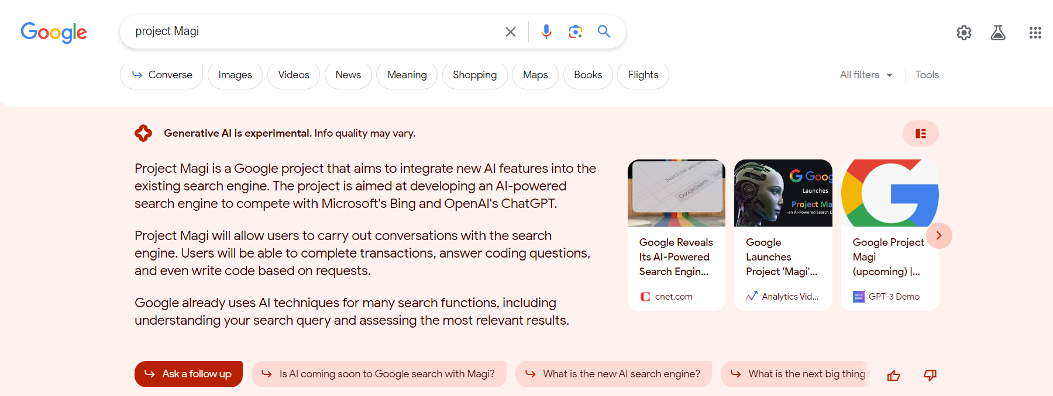
Task: Expand the All filters dropdown
Action: coord(866,75)
